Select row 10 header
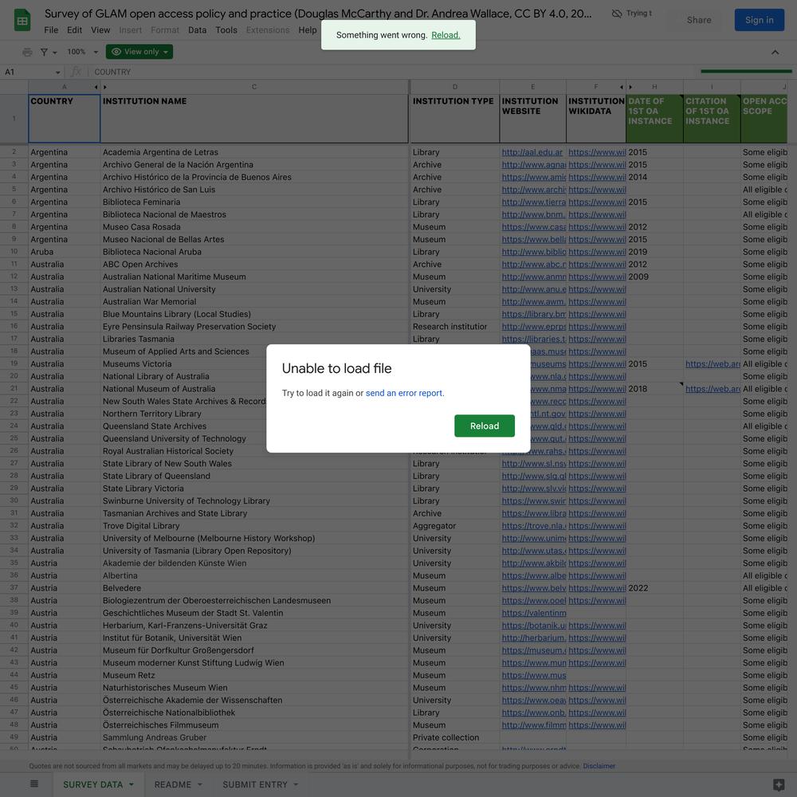The width and height of the screenshot is (797, 797). tap(14, 252)
